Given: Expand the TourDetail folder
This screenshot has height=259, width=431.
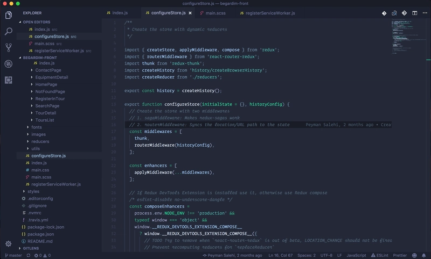Looking at the screenshot, I should pyautogui.click(x=45, y=113).
